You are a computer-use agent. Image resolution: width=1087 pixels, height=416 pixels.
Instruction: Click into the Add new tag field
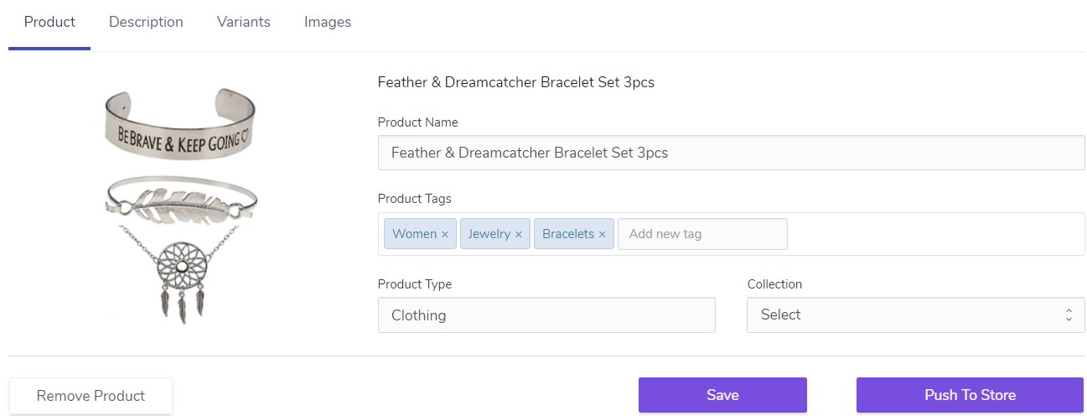click(702, 234)
